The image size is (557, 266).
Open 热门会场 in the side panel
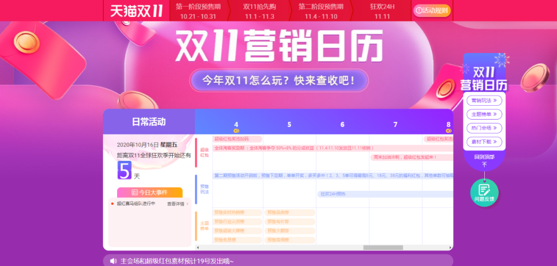point(484,128)
